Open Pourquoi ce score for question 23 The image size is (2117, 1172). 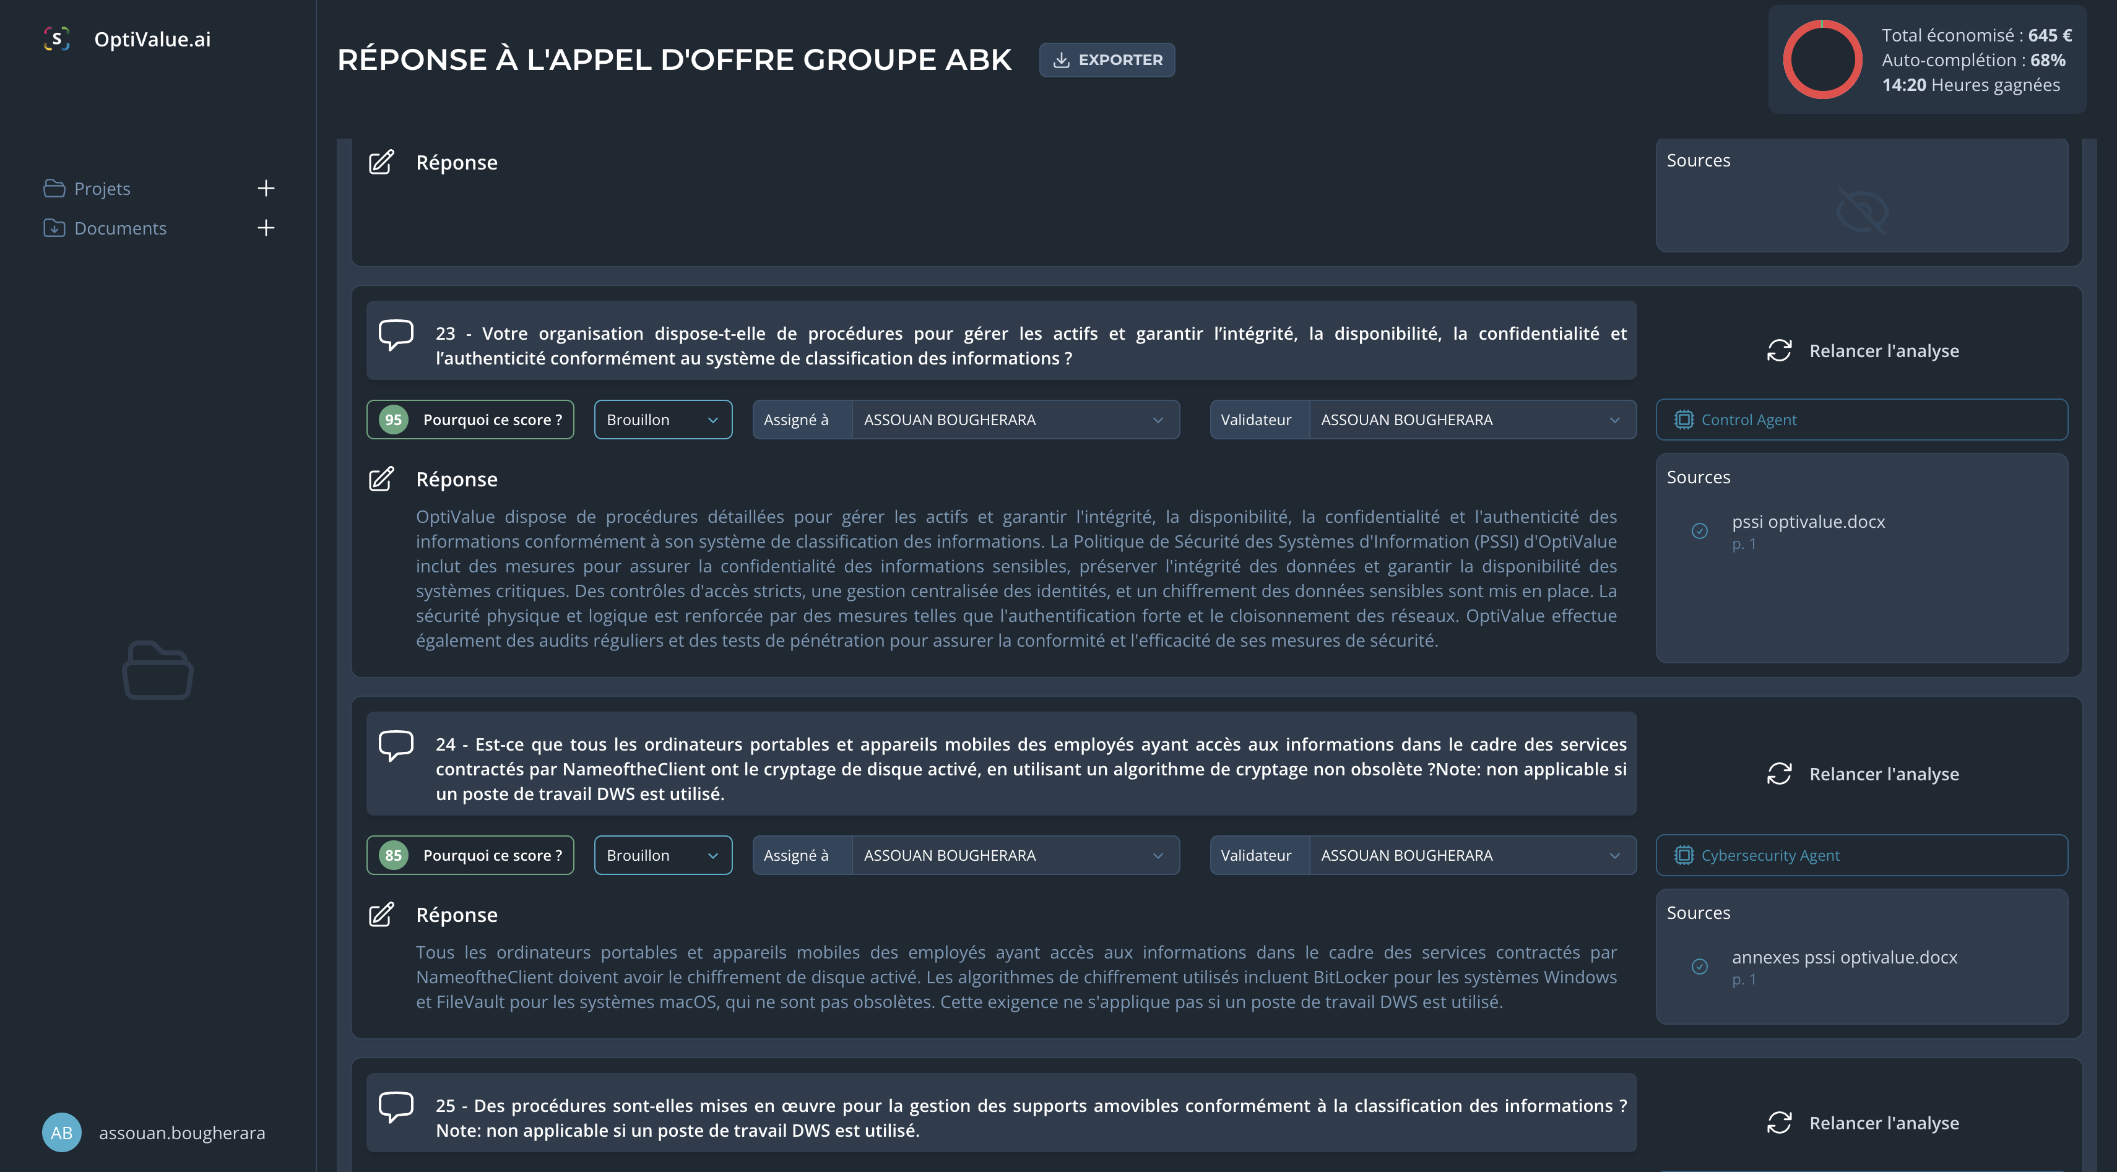pos(492,420)
